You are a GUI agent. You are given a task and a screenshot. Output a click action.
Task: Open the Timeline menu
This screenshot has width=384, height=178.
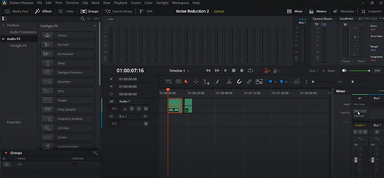72,3
